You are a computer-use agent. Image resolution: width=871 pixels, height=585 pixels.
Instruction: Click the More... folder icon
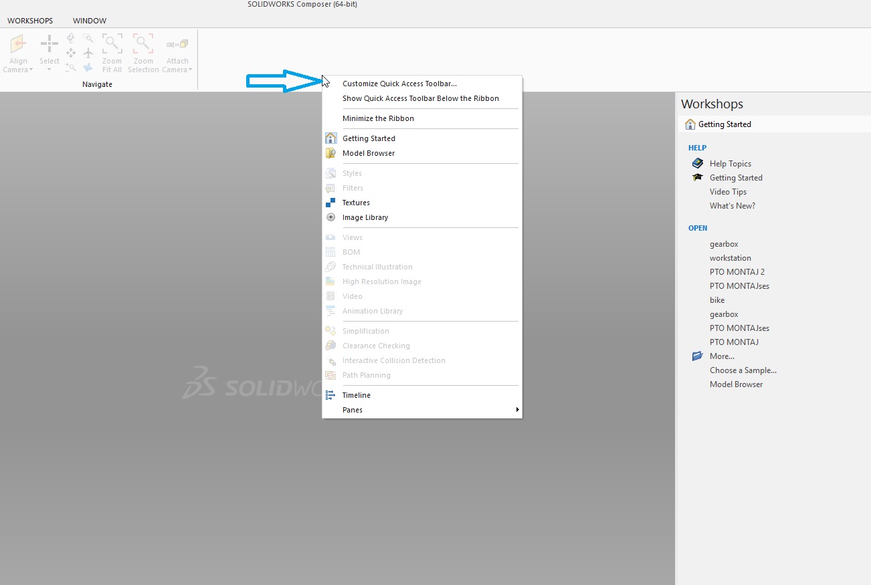click(x=698, y=356)
